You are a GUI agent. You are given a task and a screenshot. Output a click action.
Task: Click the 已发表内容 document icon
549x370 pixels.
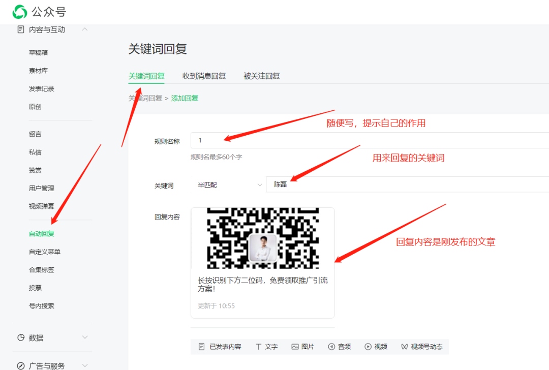point(201,347)
